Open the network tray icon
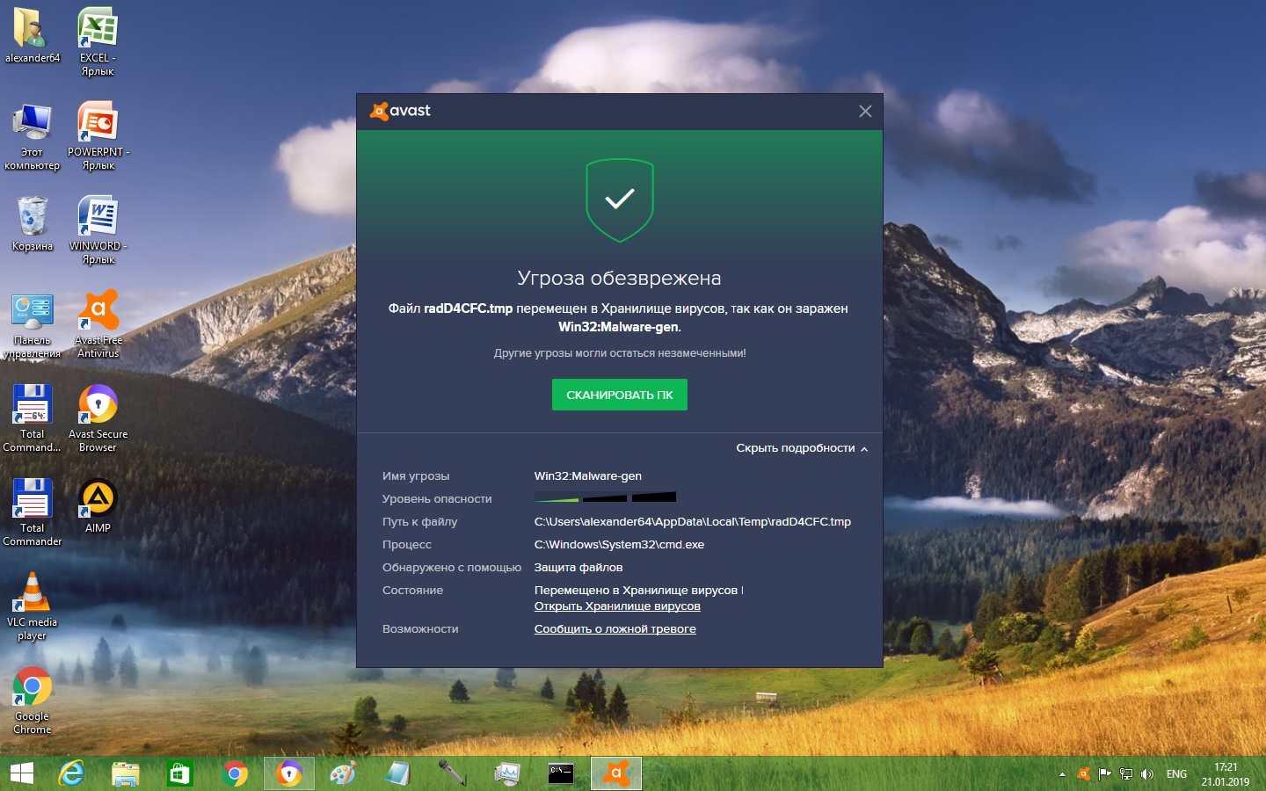 (1126, 774)
